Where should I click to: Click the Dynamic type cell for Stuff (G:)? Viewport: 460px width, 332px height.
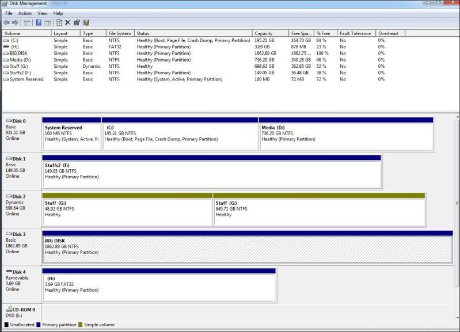[x=92, y=66]
